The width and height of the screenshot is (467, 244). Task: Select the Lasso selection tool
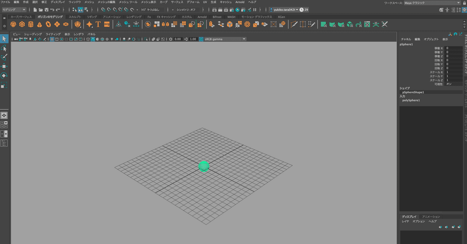coord(4,48)
